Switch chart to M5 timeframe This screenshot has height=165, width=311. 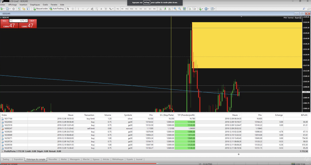[x=122, y=9]
